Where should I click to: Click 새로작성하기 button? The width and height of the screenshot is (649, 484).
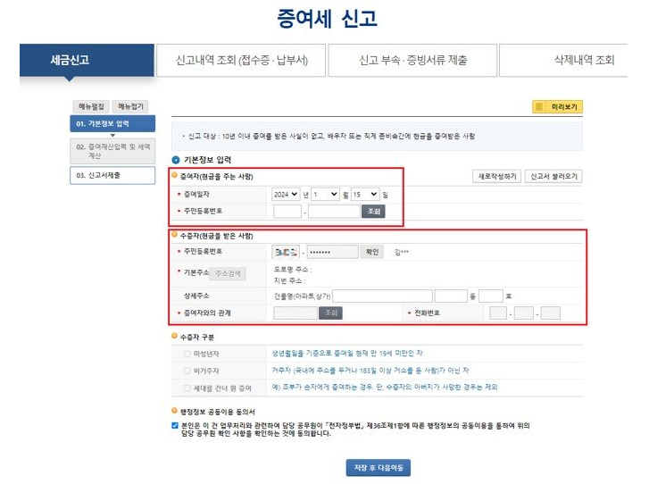pos(496,177)
